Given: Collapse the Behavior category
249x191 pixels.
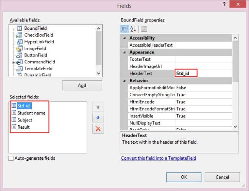Looking at the screenshot, I should click(x=124, y=81).
